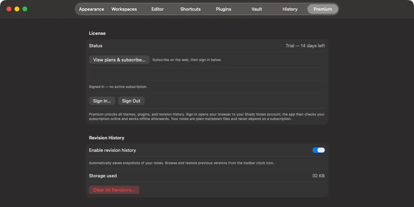This screenshot has width=414, height=207.
Task: Switch to the Vault tab
Action: tap(257, 9)
